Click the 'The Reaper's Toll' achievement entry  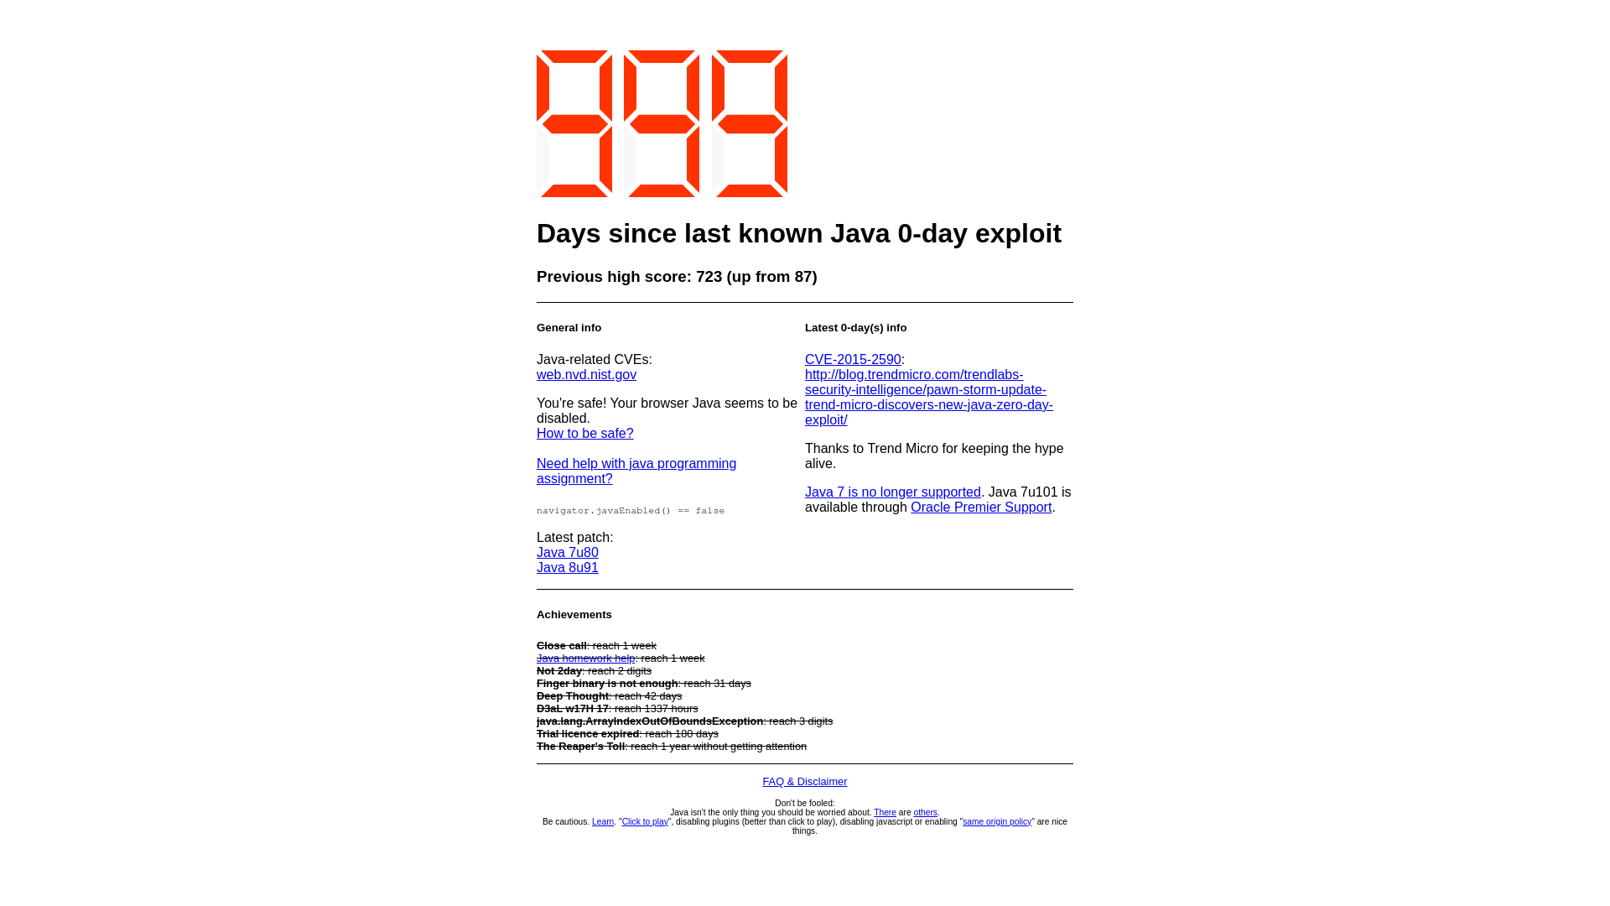click(671, 746)
